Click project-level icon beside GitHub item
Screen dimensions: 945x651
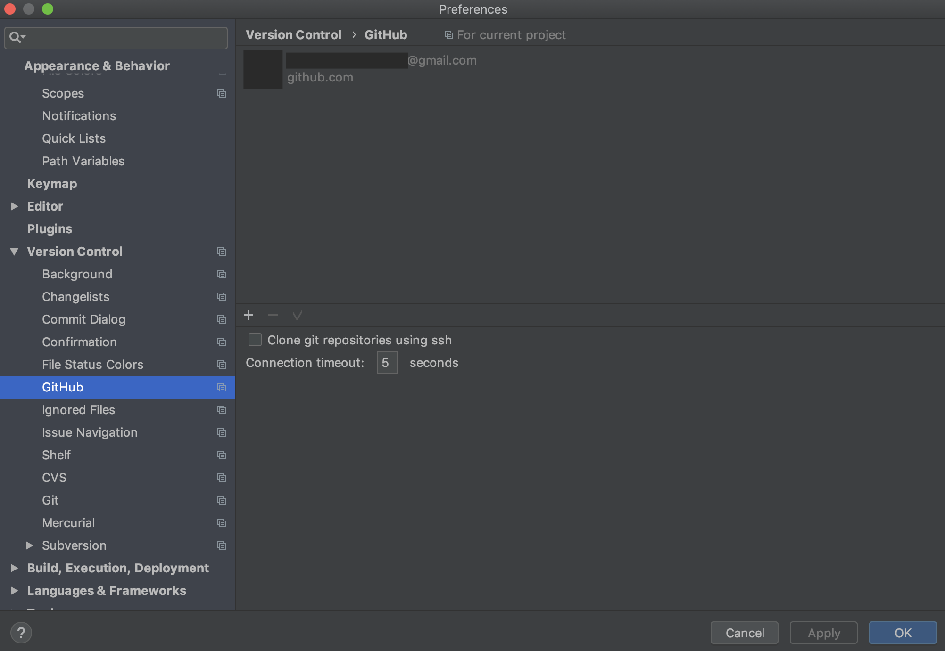point(222,387)
